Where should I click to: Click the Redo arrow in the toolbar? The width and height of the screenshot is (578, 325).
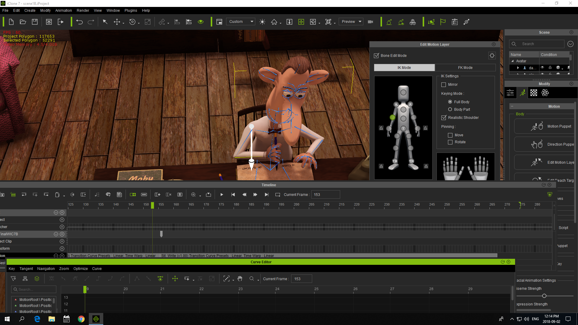[x=91, y=22]
